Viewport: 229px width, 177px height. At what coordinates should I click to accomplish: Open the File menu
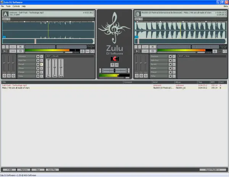(x=2, y=6)
